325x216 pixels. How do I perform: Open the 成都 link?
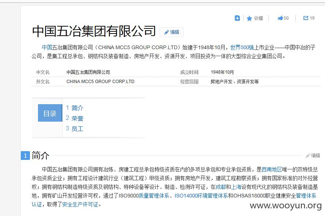[221, 187]
